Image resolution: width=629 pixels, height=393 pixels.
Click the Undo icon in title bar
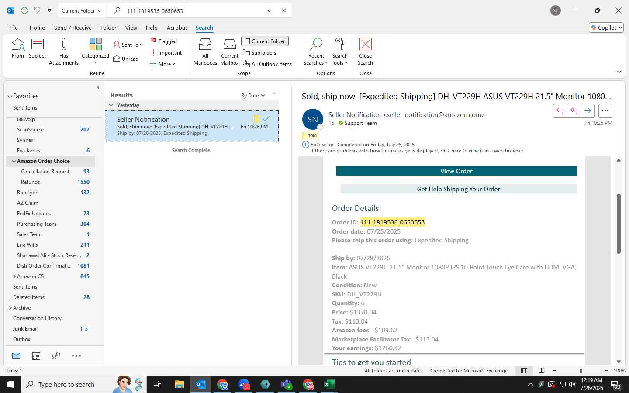37,10
